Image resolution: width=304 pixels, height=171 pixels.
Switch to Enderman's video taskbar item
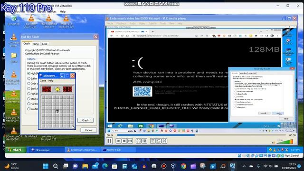point(82,150)
